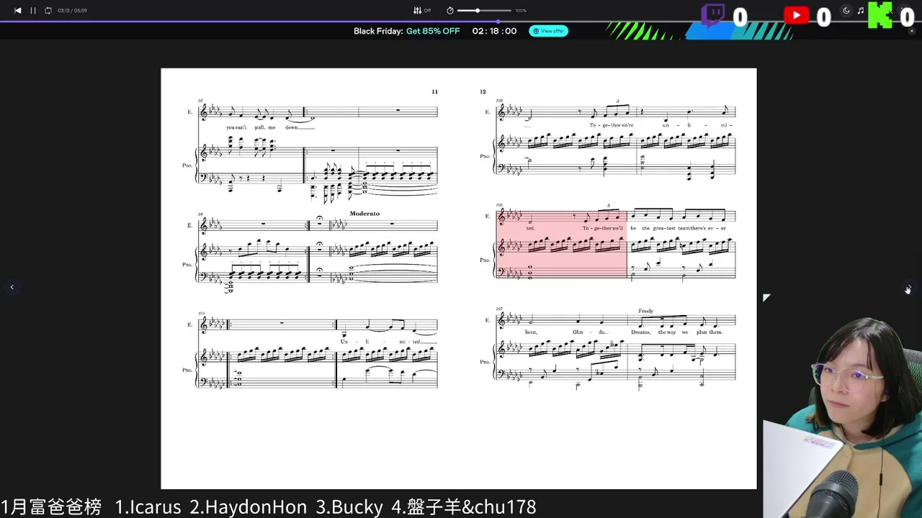Click the Freely tempo marking
This screenshot has width=922, height=518.
pyautogui.click(x=645, y=311)
